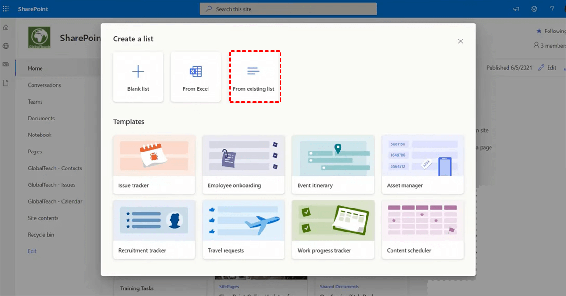Open Notebook in site navigation

(40, 135)
